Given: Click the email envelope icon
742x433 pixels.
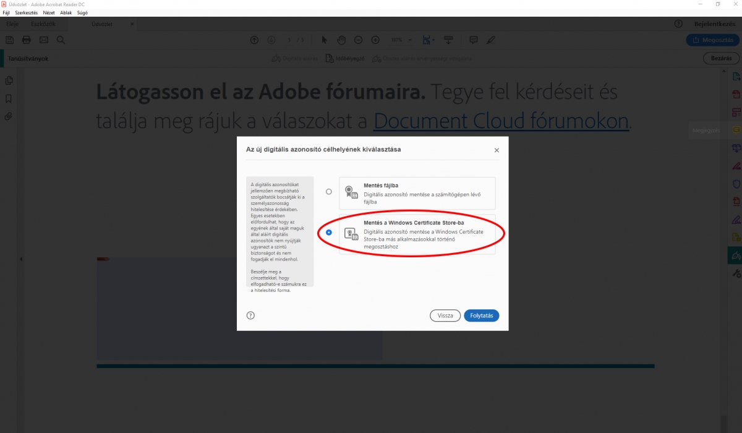Looking at the screenshot, I should click(x=44, y=40).
